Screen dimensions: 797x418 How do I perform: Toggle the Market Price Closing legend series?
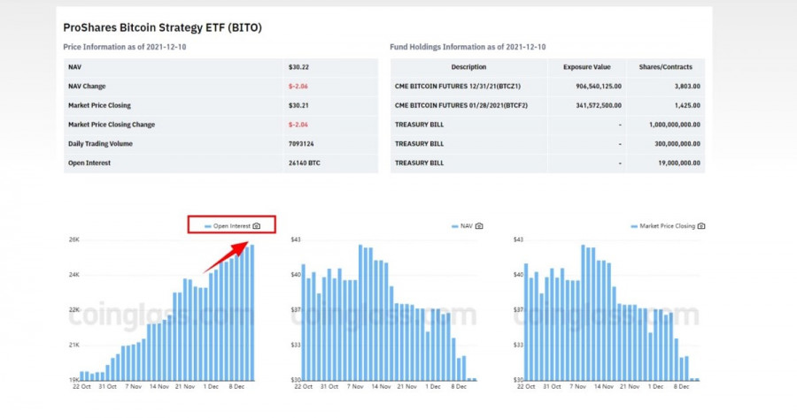[662, 226]
